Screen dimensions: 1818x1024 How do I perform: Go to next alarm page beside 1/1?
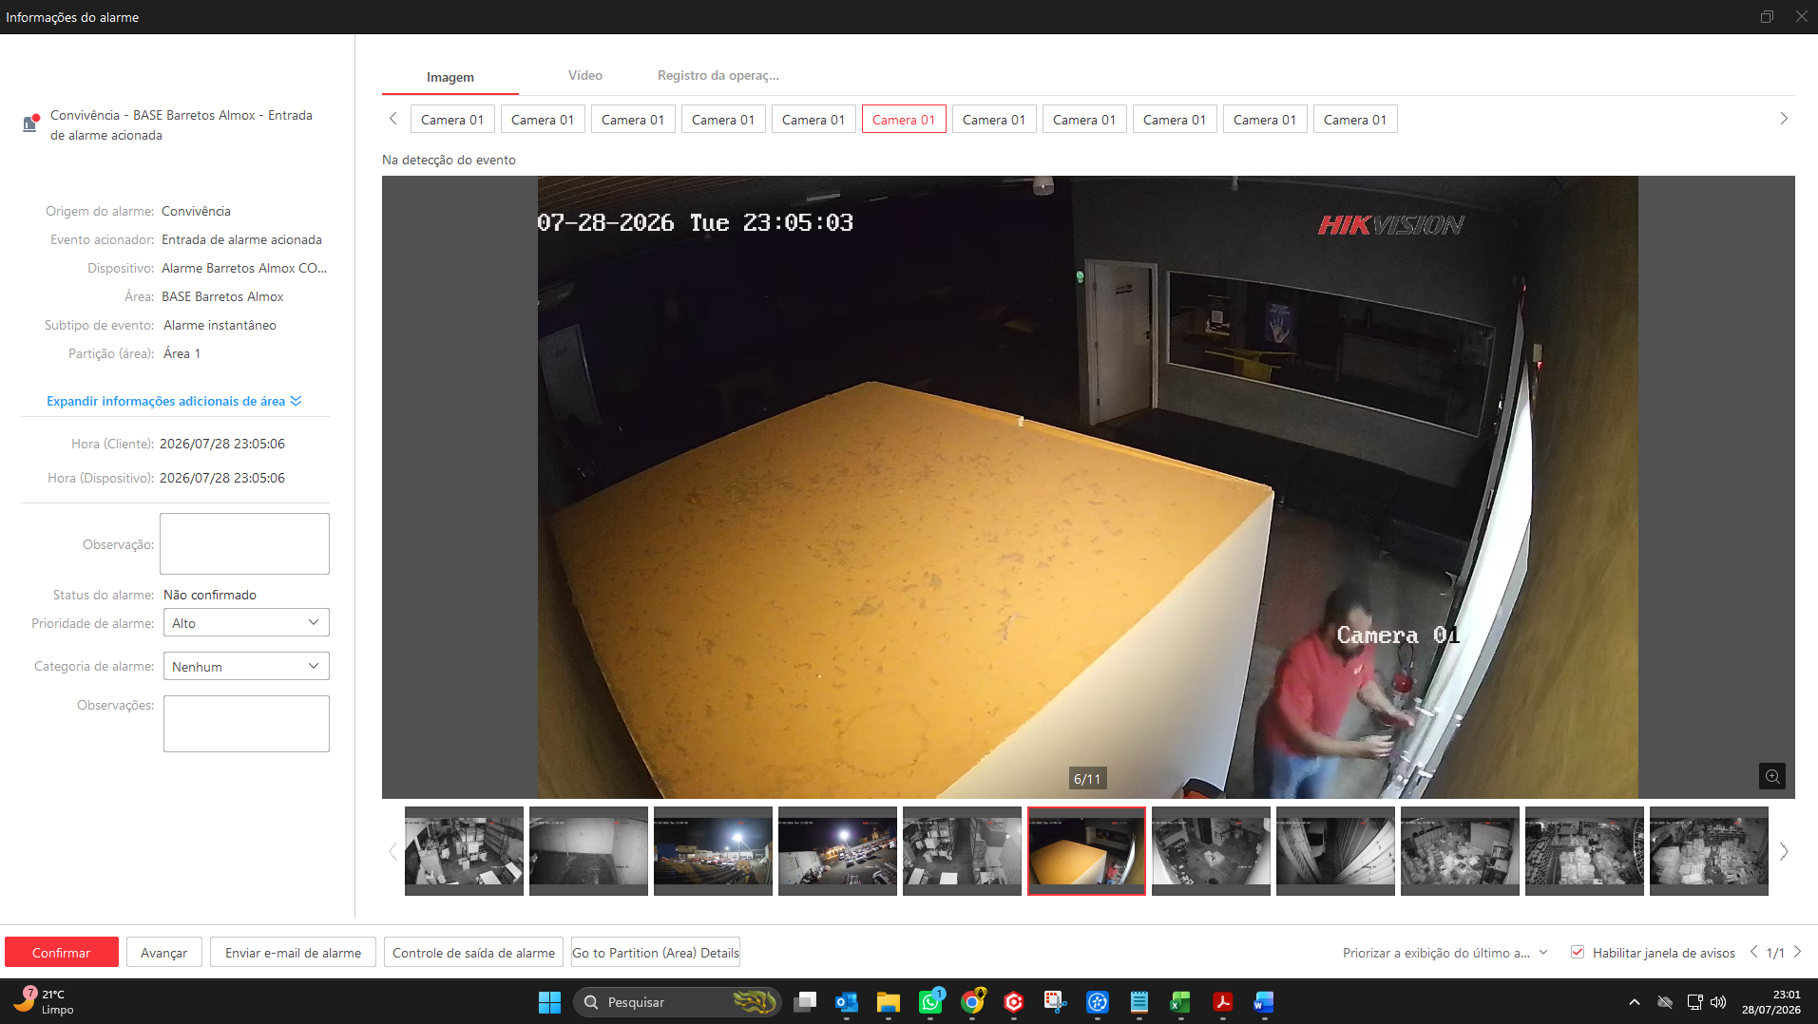coord(1797,952)
